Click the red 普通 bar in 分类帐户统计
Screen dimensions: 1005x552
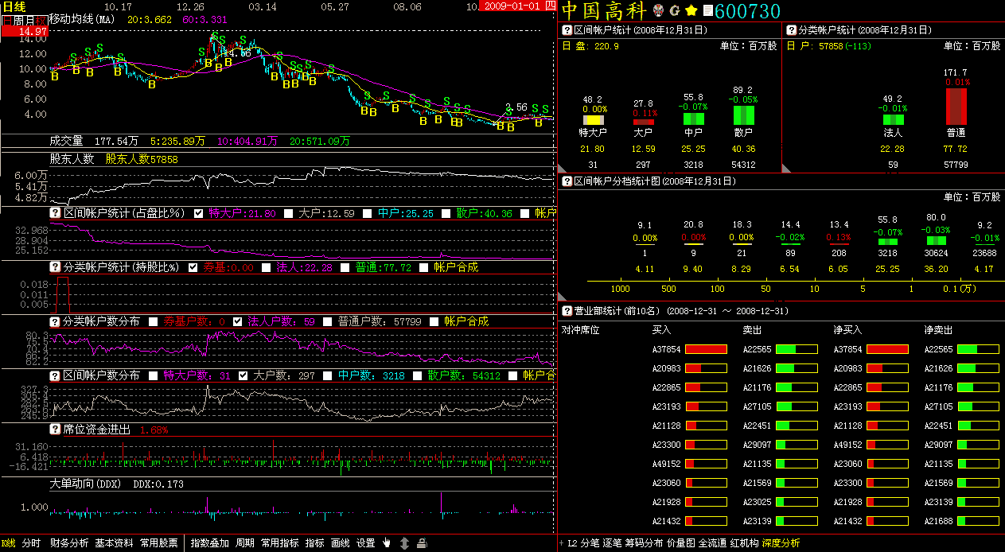pos(956,106)
